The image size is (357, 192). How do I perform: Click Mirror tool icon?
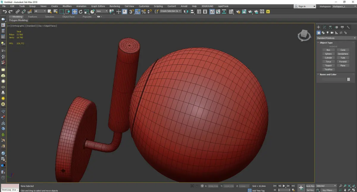[x=186, y=12]
